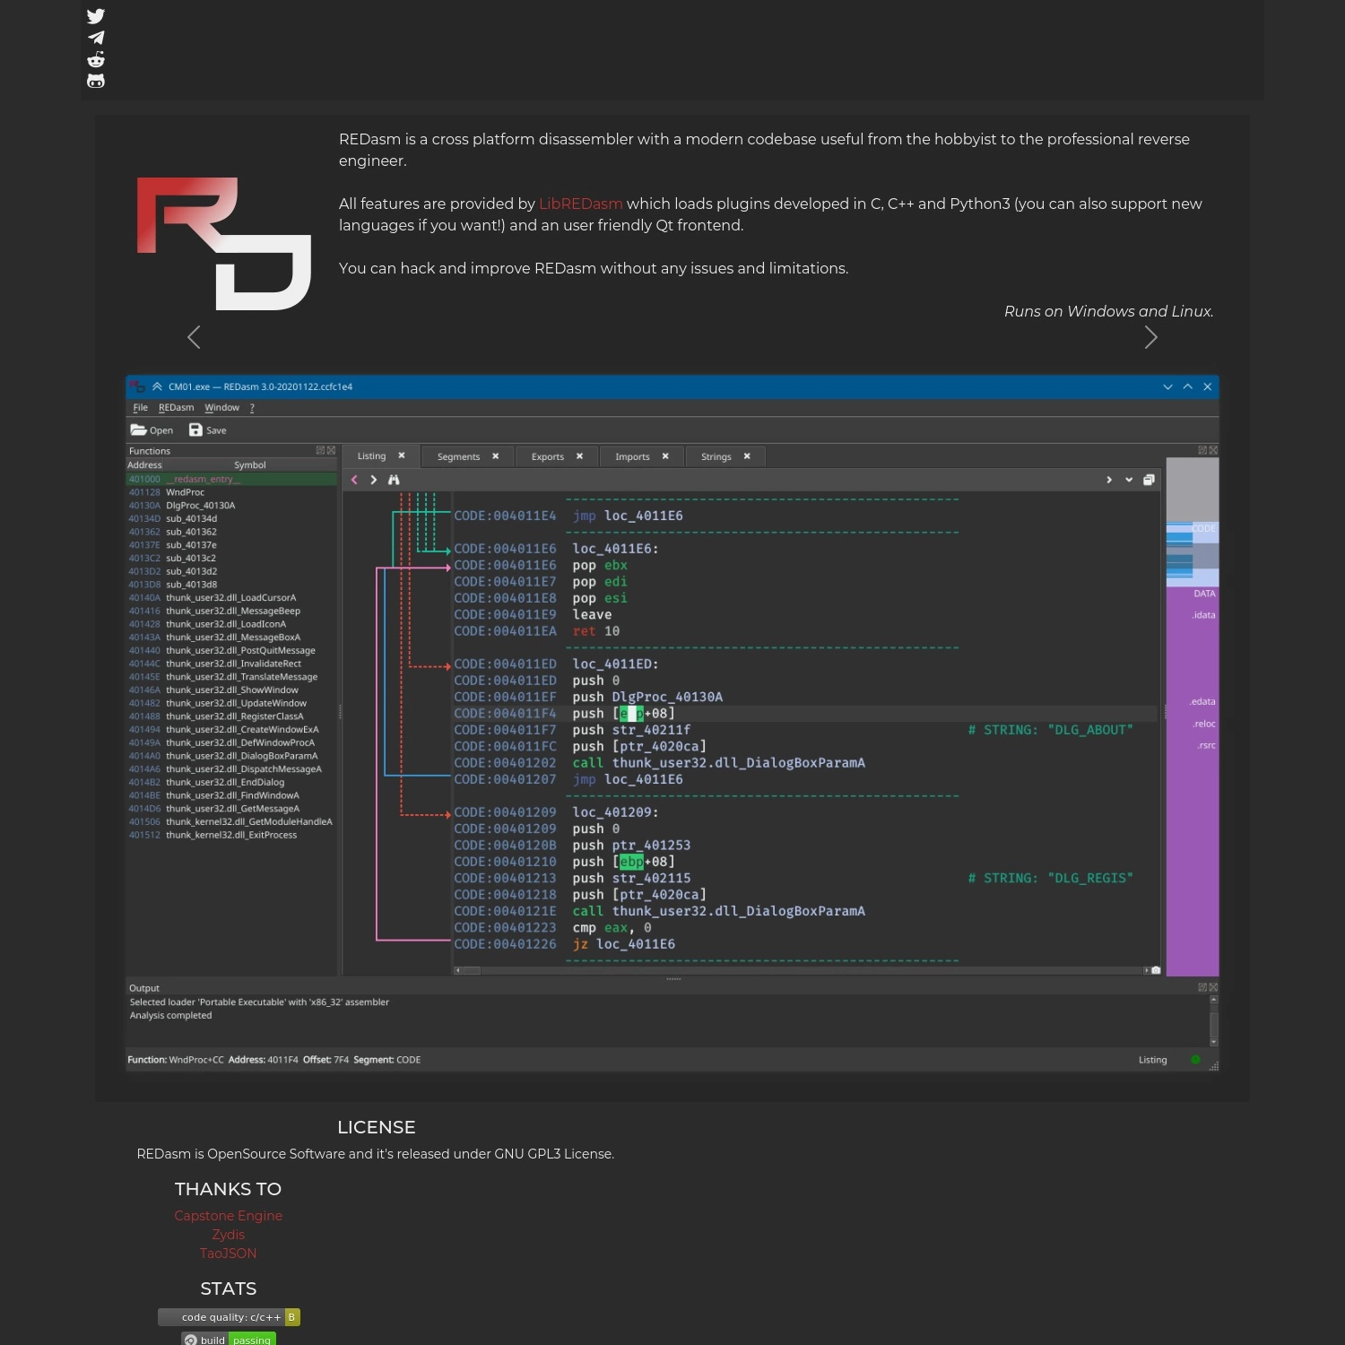Float the Output panel via its undock icon

(1202, 987)
